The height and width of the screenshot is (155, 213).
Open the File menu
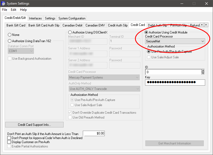pos(5,10)
